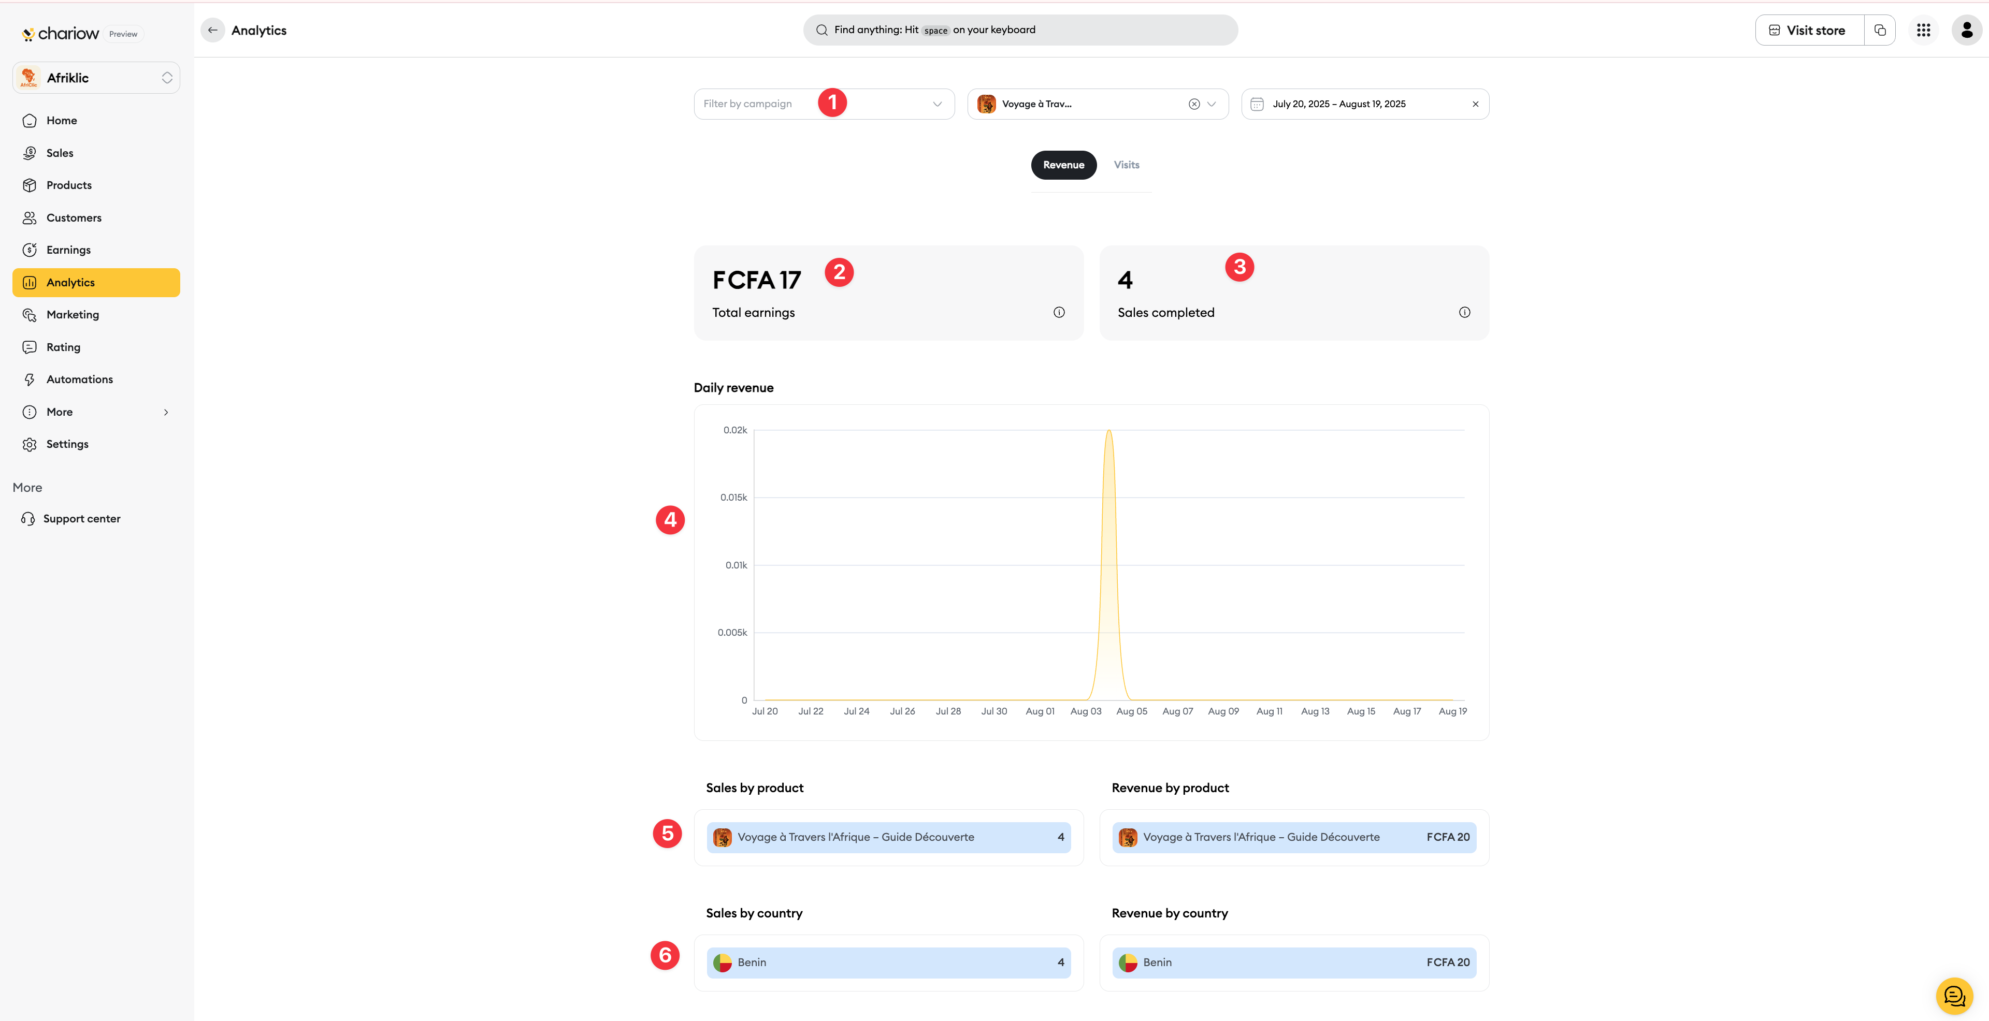The height and width of the screenshot is (1021, 1989).
Task: Click product thumbnail in Revenue by product
Action: (x=1127, y=837)
